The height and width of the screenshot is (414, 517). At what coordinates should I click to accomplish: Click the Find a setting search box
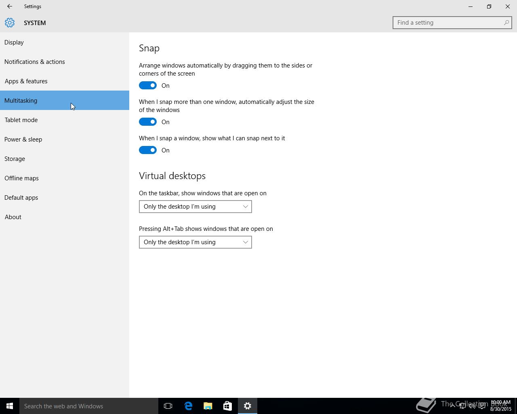point(452,23)
